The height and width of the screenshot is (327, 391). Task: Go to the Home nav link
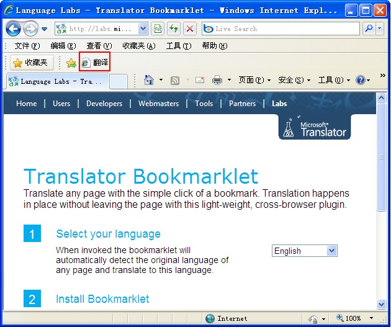click(x=27, y=104)
